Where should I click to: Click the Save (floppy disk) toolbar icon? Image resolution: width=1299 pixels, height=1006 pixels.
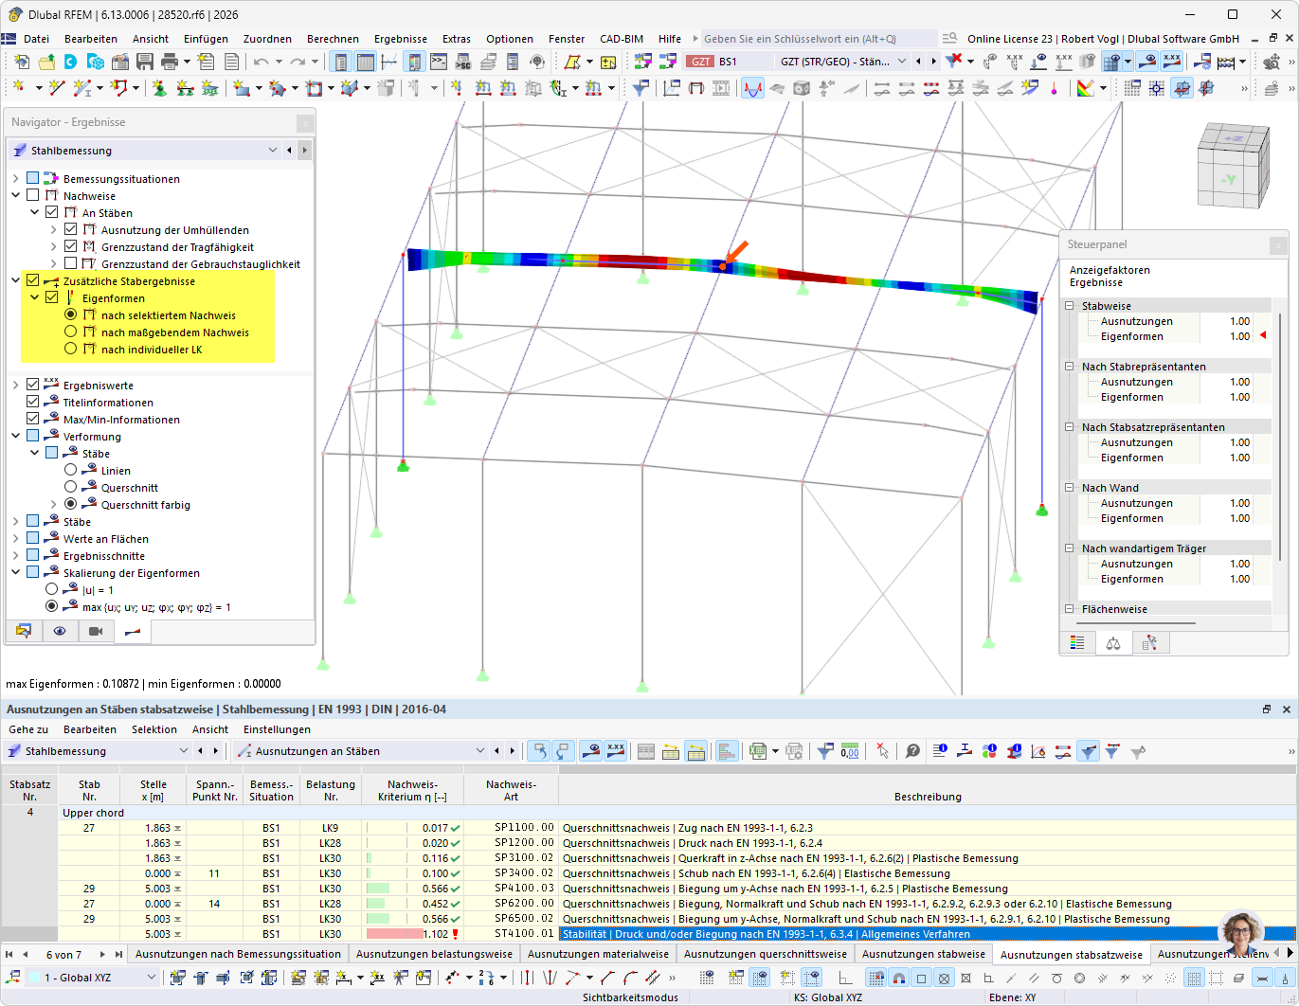click(145, 62)
